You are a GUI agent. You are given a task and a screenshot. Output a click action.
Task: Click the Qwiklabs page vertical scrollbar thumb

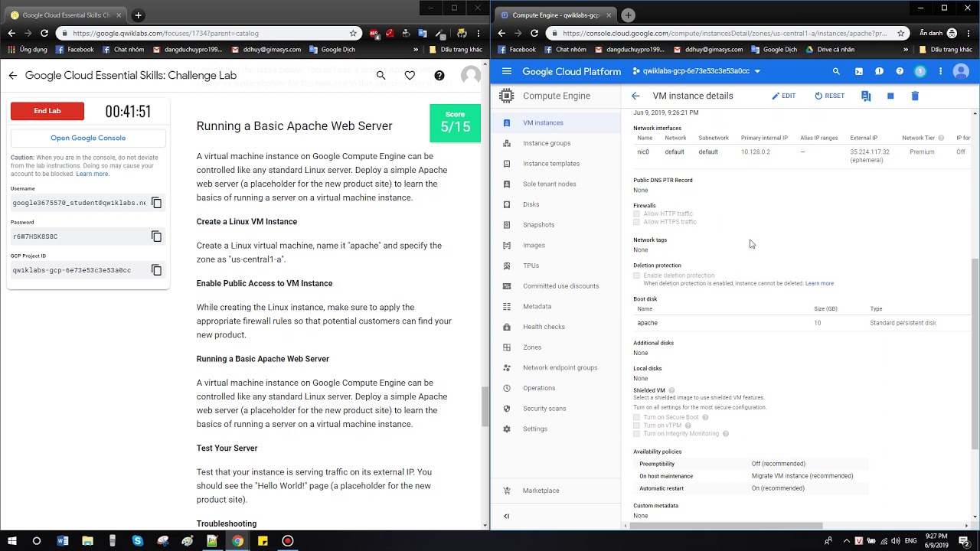[485, 407]
